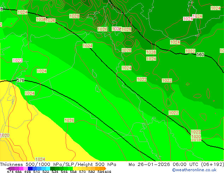Pick the pure yellow legend swatch

coord(75,168)
